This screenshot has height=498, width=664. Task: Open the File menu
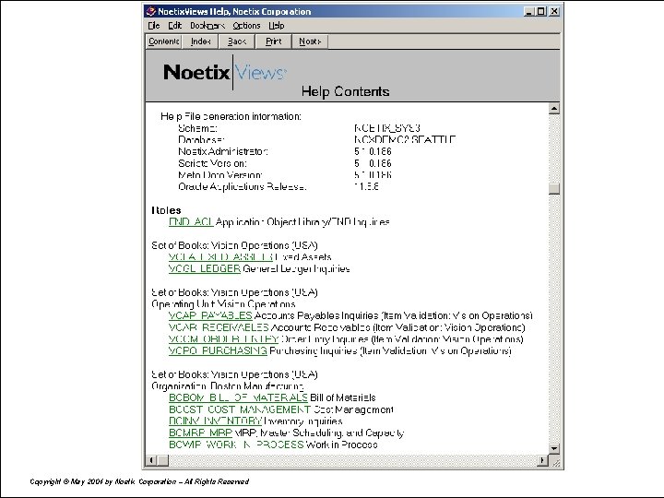point(154,26)
